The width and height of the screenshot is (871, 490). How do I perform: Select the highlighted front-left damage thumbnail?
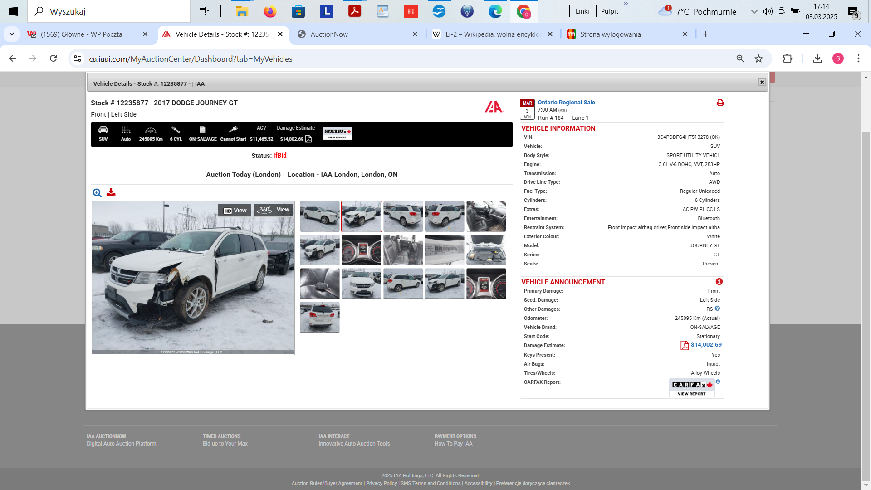click(362, 216)
